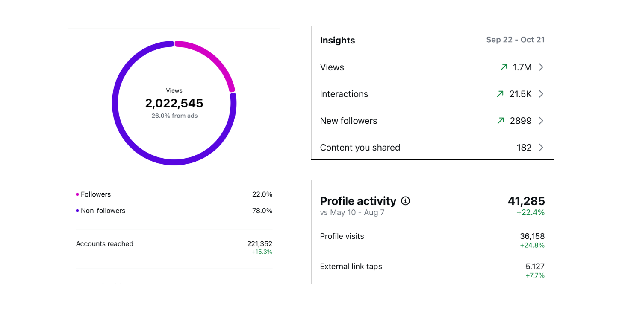Viewport: 622px width, 310px height.
Task: Click the External link taps label
Action: click(x=351, y=267)
